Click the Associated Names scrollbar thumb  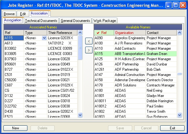(x=80, y=48)
